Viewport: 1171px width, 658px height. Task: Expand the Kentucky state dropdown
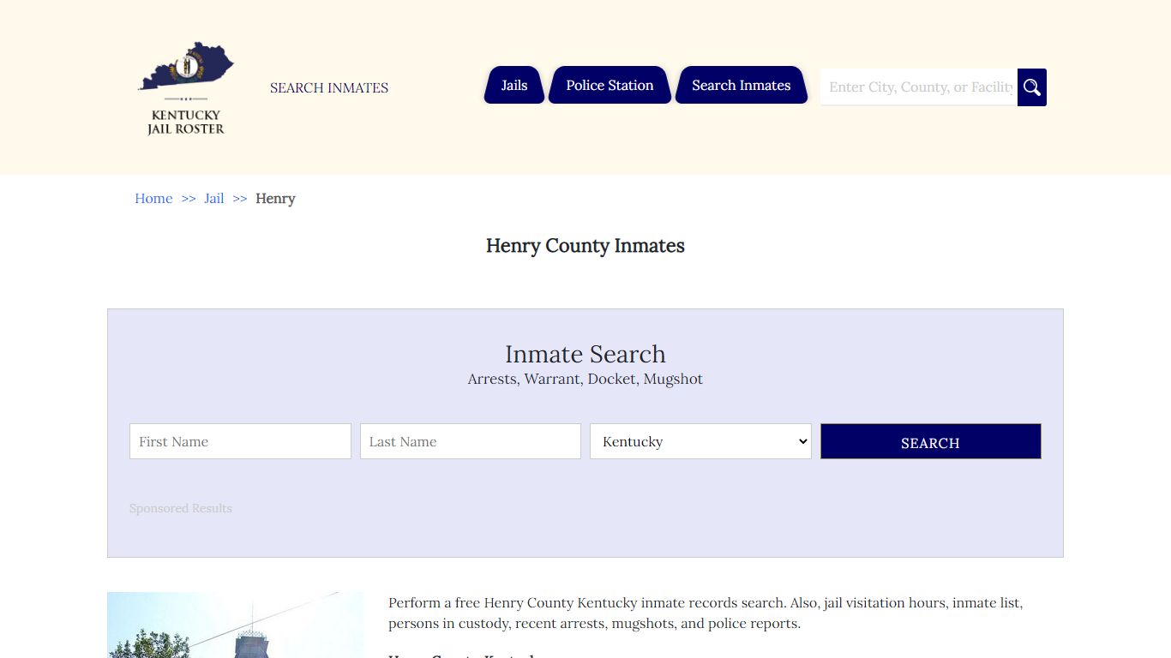click(x=700, y=441)
